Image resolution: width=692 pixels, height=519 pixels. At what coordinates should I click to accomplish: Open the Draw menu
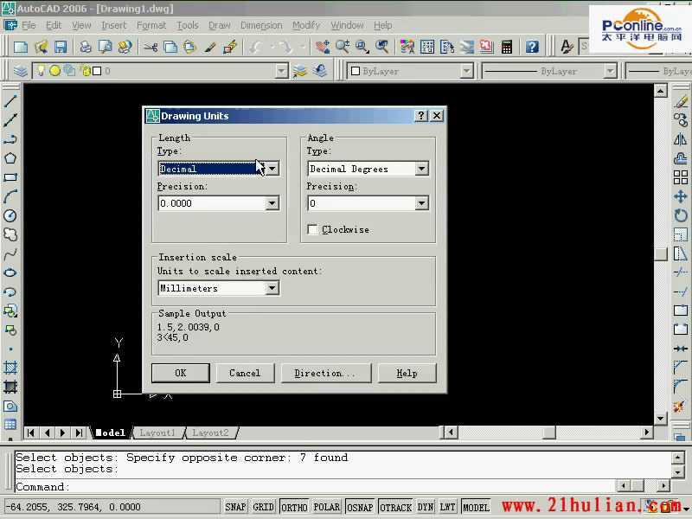click(x=220, y=25)
